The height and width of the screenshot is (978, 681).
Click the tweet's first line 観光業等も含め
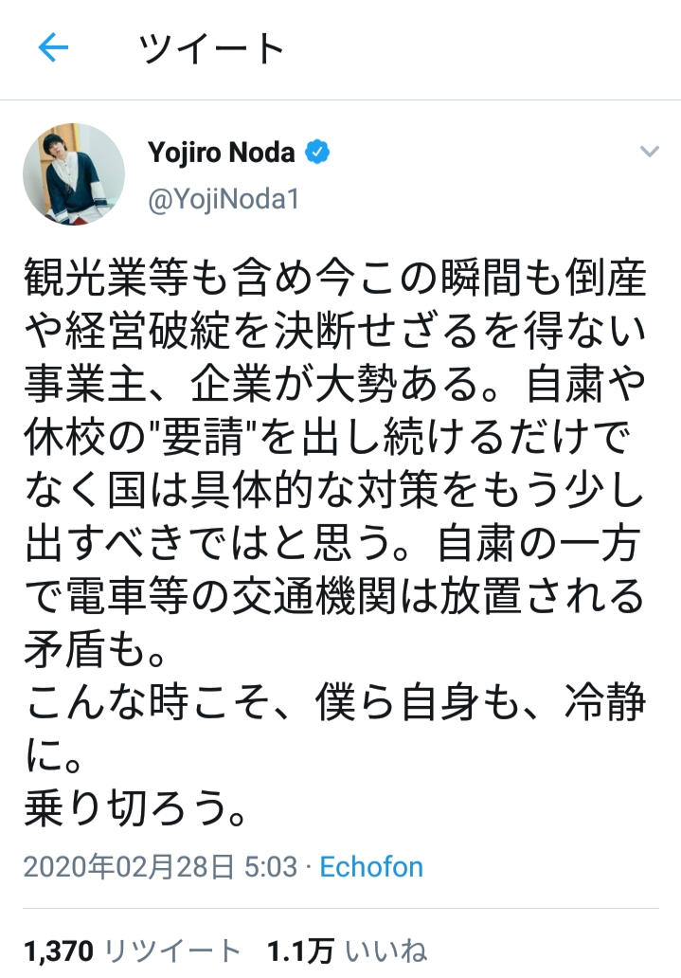pyautogui.click(x=335, y=277)
